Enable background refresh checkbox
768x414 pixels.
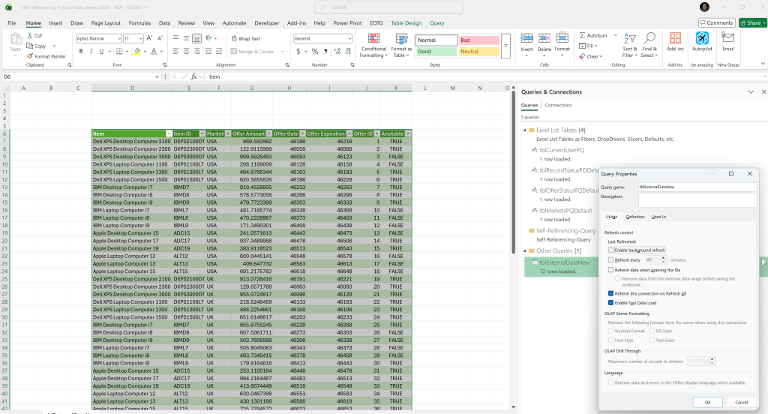pos(610,250)
